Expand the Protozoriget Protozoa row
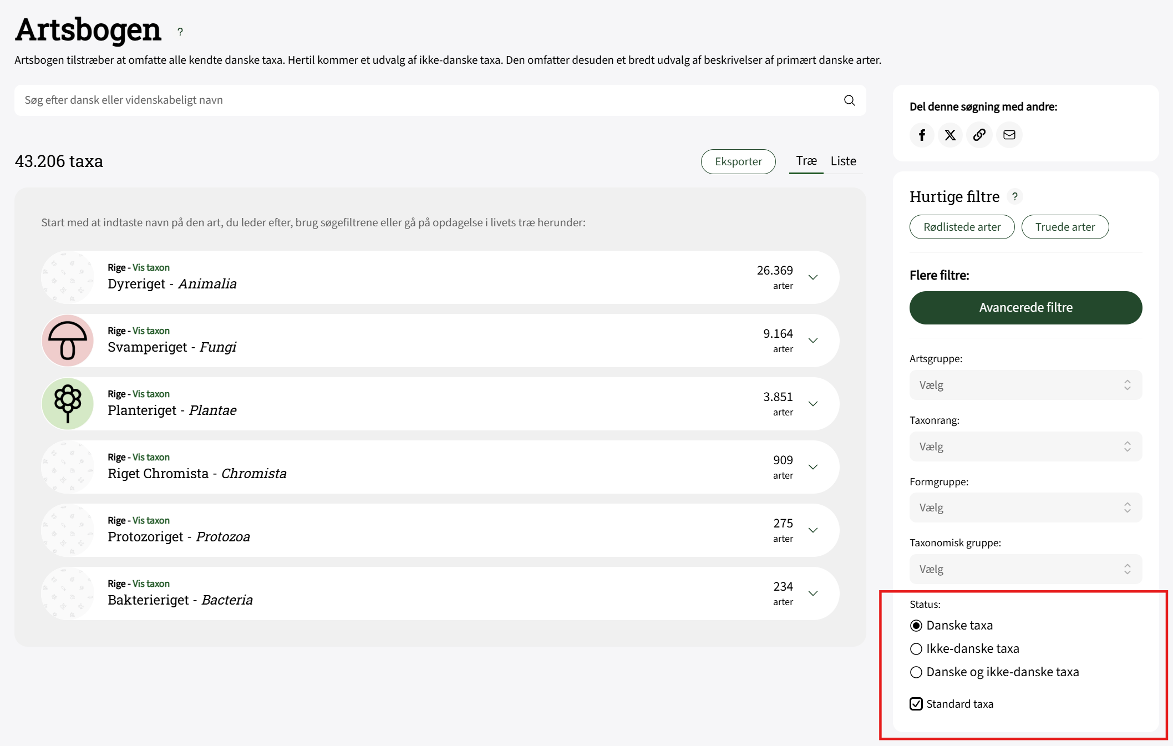 813,530
